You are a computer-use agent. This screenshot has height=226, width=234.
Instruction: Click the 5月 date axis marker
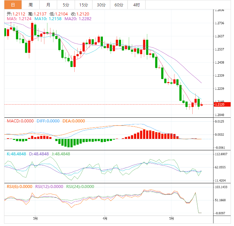171,218
